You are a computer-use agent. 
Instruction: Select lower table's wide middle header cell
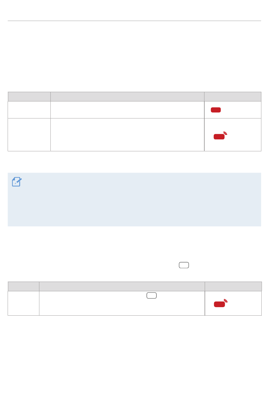(x=122, y=286)
